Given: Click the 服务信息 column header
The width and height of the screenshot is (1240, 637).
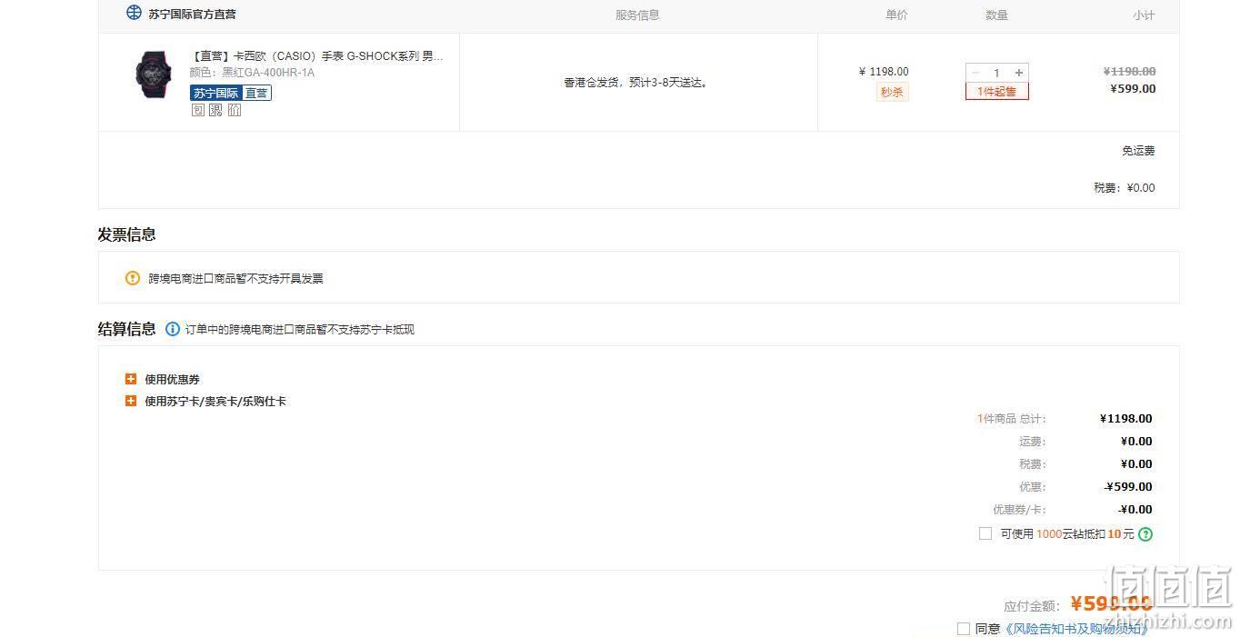Looking at the screenshot, I should pyautogui.click(x=637, y=15).
